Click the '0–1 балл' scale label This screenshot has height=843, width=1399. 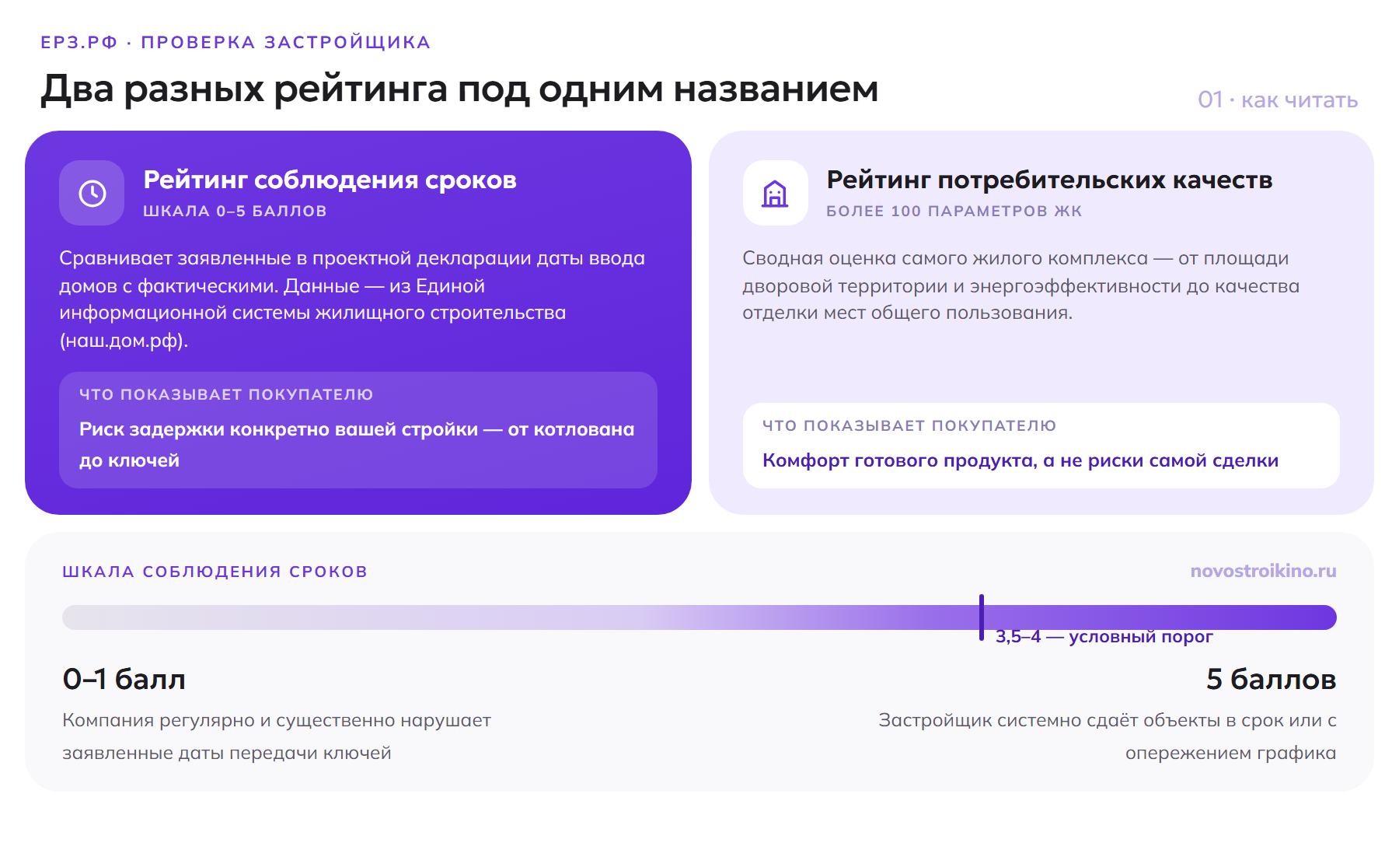click(x=124, y=680)
